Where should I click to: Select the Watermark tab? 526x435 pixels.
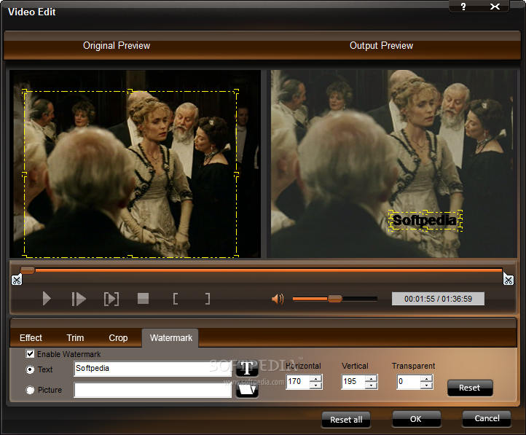(170, 338)
